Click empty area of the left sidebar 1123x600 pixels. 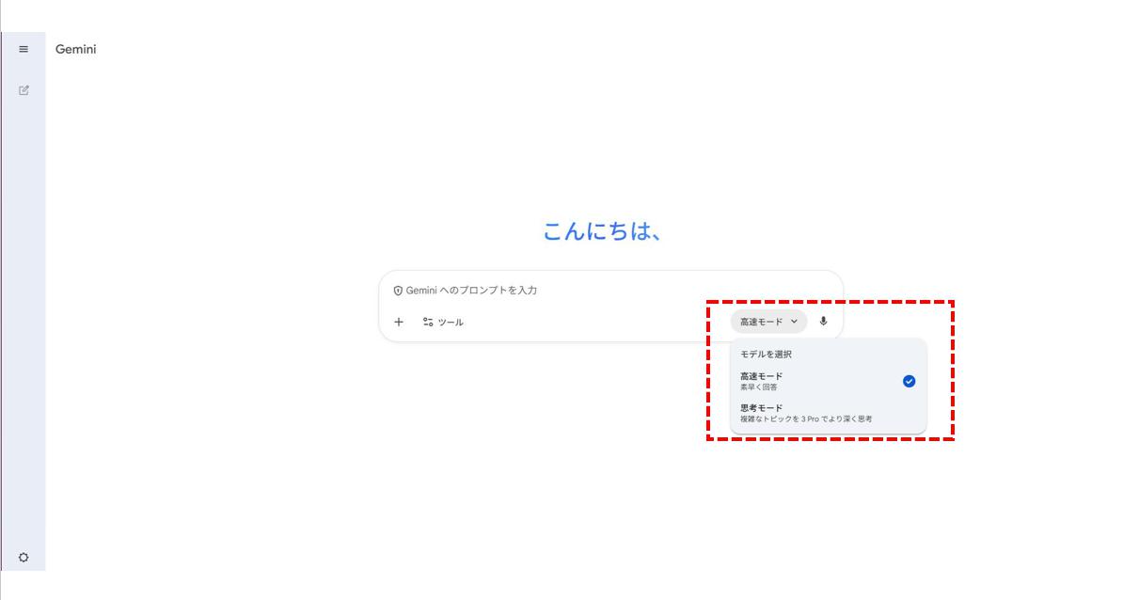24,310
